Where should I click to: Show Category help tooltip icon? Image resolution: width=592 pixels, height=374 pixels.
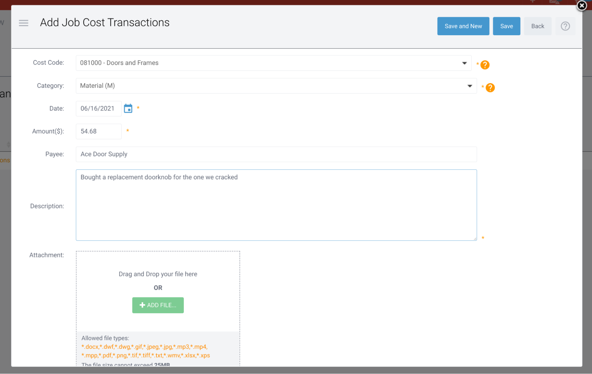point(490,88)
